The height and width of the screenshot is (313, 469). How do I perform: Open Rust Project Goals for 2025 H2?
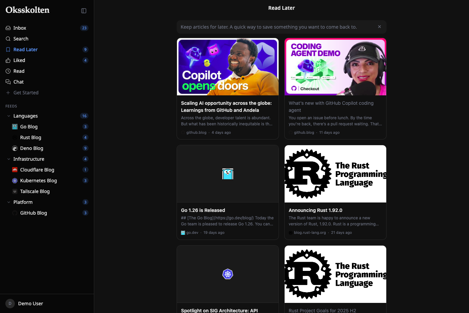pos(335,279)
